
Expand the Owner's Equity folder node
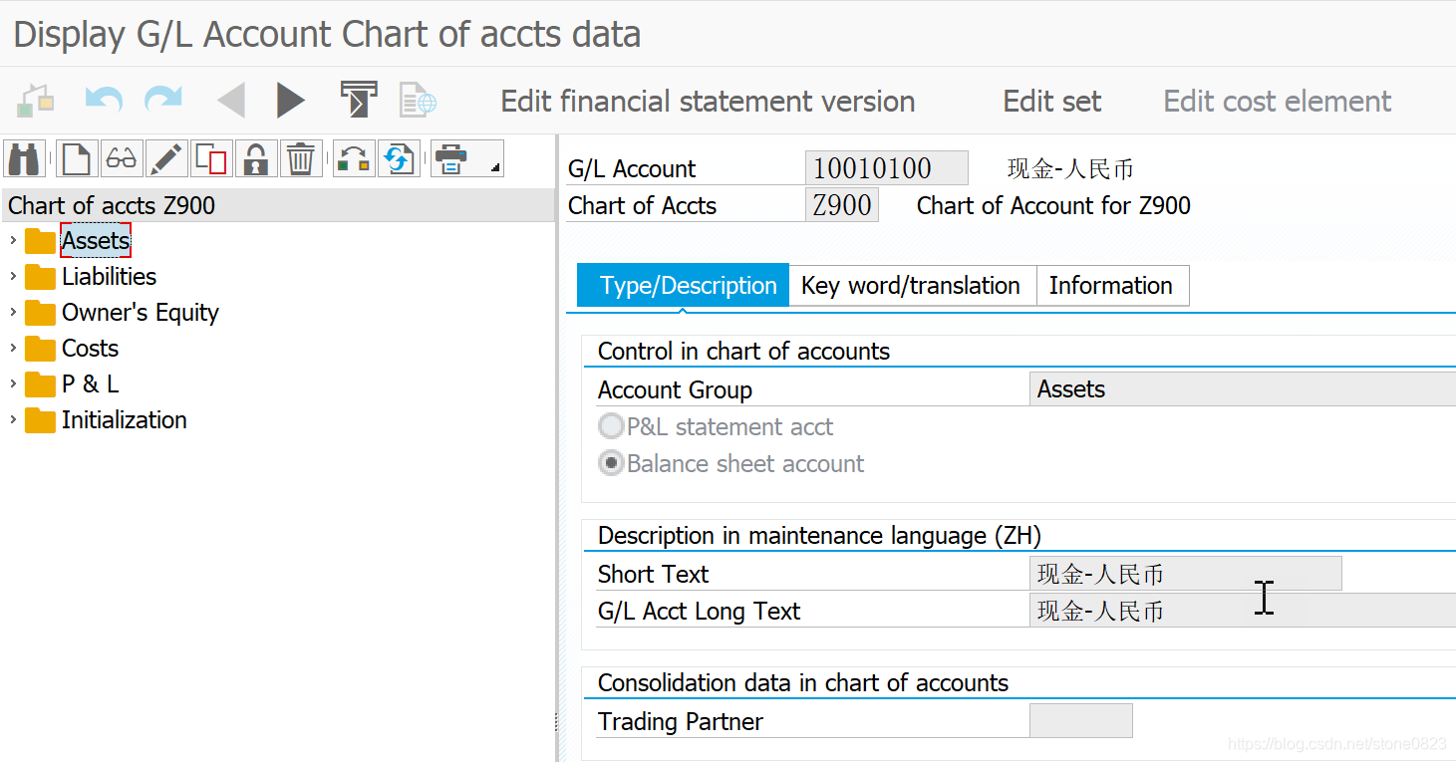(x=13, y=313)
